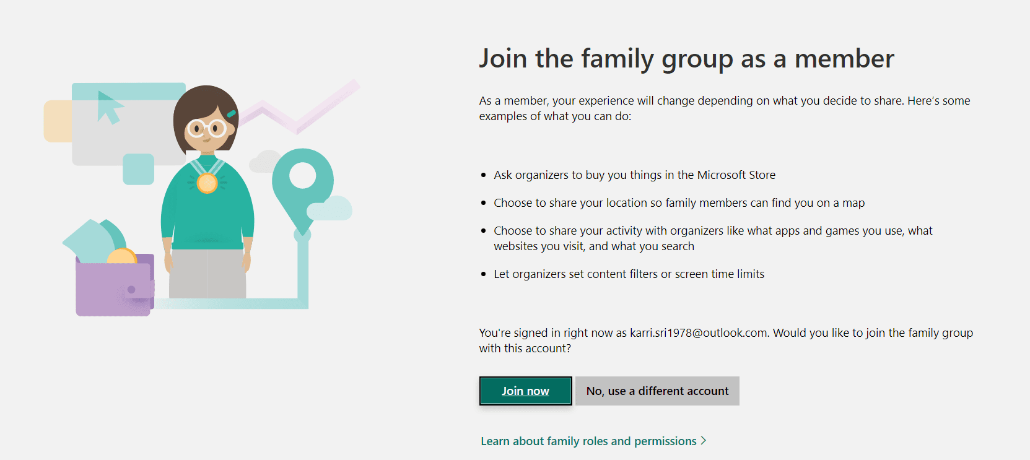The image size is (1030, 460).
Task: Click the gold medal on the character
Action: tap(207, 183)
